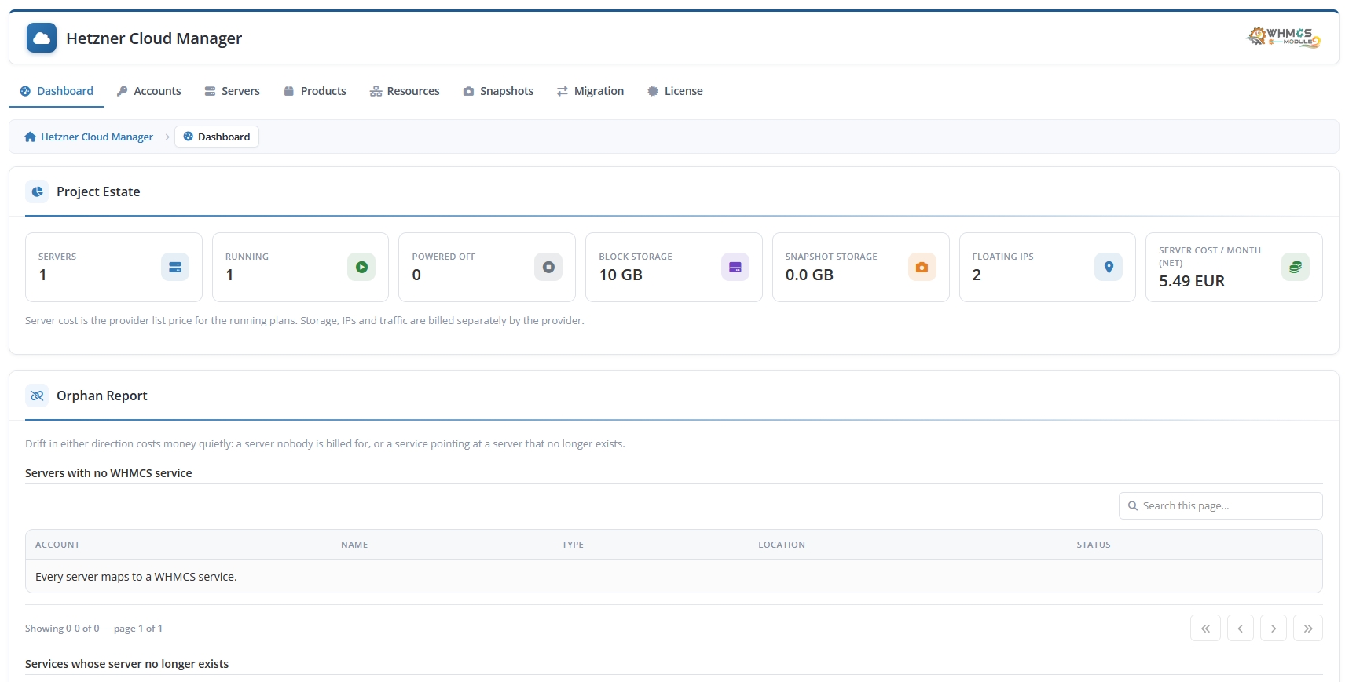Click the 'Every server maps to a WHMCS service.' row
The image size is (1345, 682).
[673, 576]
